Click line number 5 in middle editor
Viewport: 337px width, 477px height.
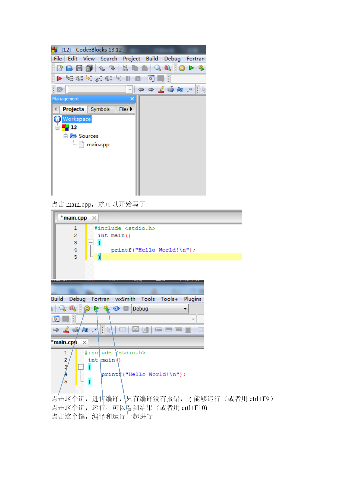75,257
